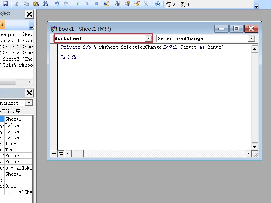Image resolution: width=271 pixels, height=203 pixels.
Task: Click the code window vertical scrollbar down arrow
Action: click(x=255, y=147)
